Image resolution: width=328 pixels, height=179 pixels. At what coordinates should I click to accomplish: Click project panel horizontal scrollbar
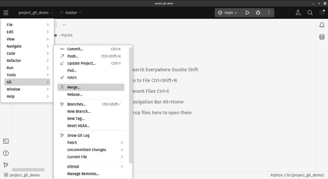28,169
